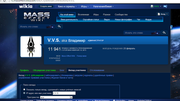This screenshot has width=180, height=101.
Task: Open Случайная статья
Action: [x=91, y=20]
